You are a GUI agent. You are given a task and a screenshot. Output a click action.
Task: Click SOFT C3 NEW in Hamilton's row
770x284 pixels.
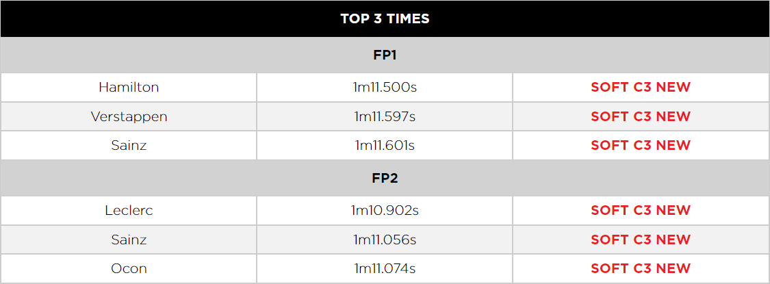[641, 88]
